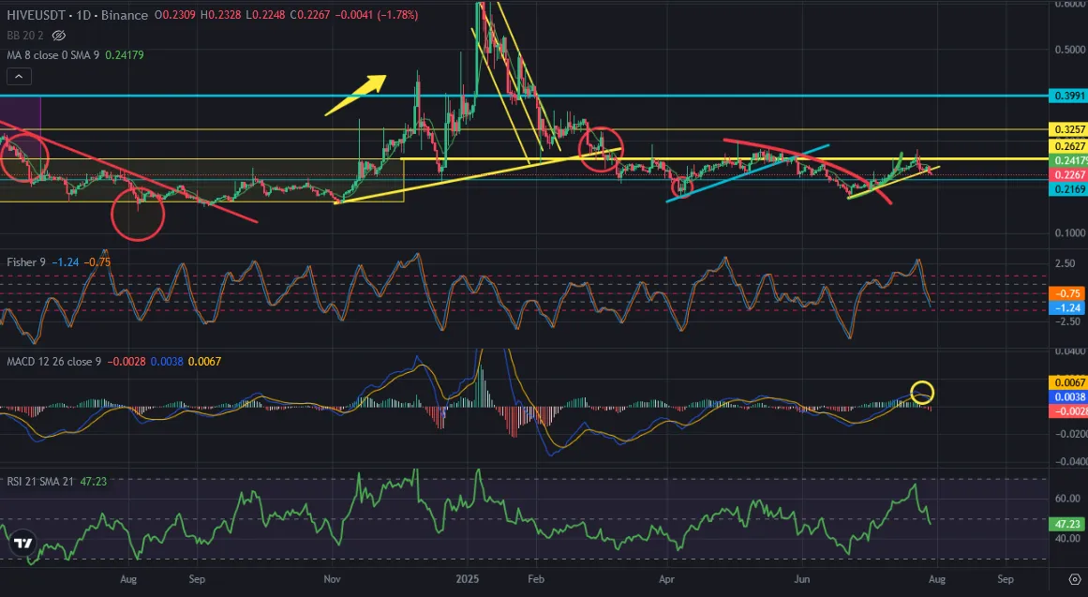Click the -1.78% change value in header

[397, 15]
